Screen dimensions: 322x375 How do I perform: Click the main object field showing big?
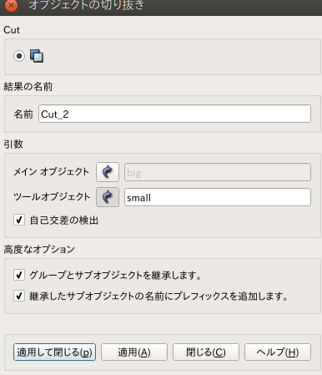coord(218,172)
